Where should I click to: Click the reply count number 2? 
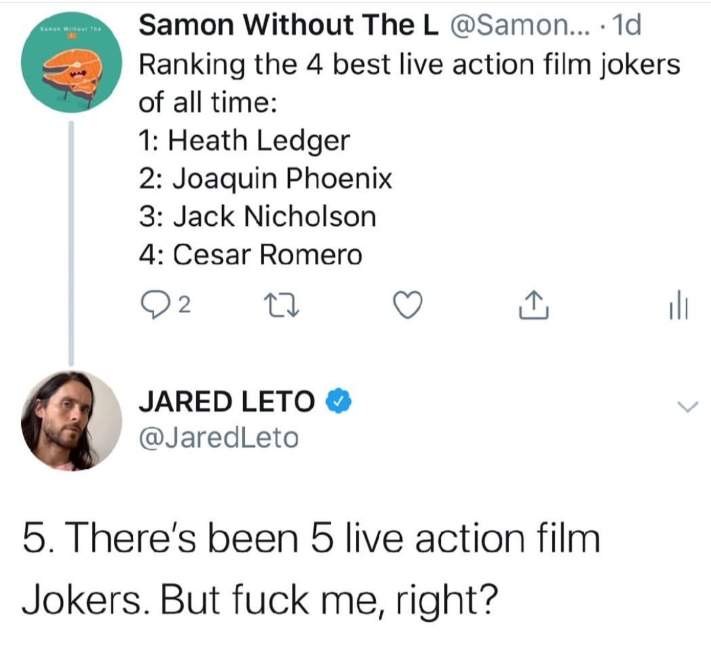coord(184,305)
